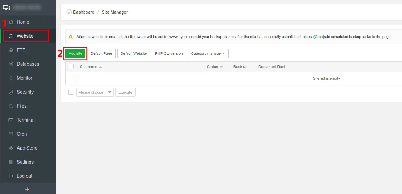The height and width of the screenshot is (194, 402).
Task: Click the plus icon at sidebar bottom
Action: pos(27,189)
